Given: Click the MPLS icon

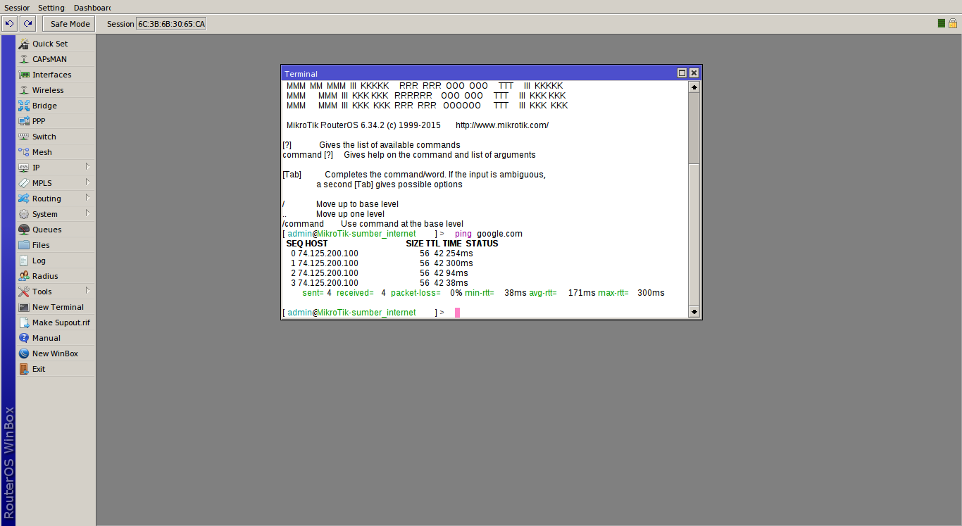Looking at the screenshot, I should tap(24, 183).
